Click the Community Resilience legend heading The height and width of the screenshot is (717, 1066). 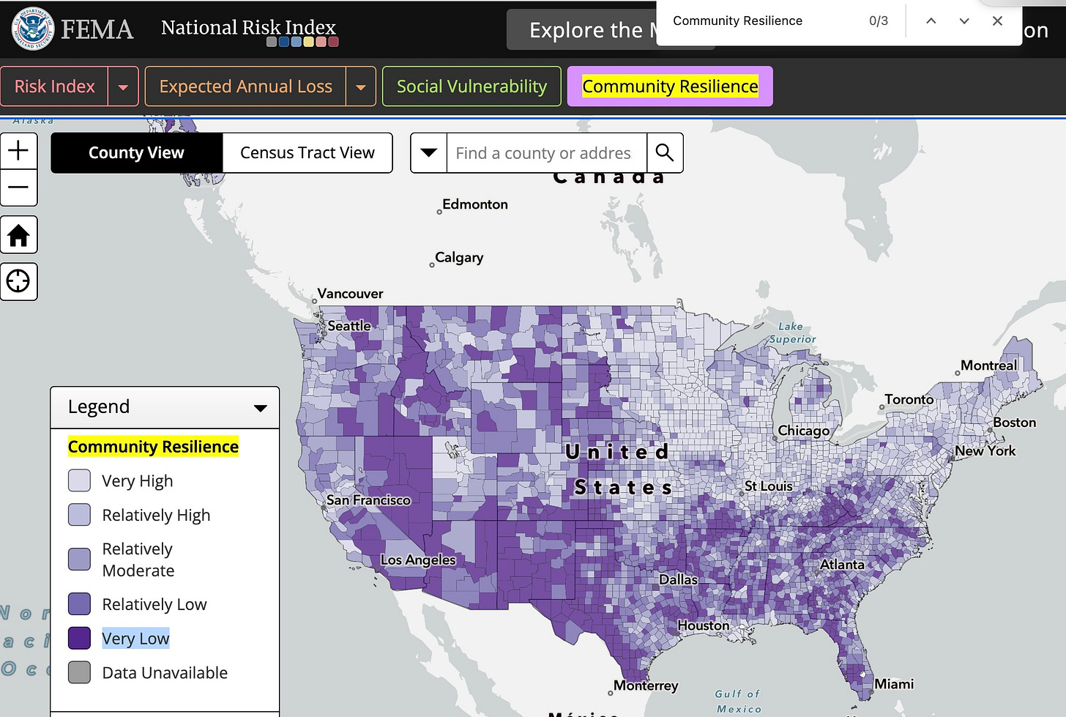tap(153, 447)
